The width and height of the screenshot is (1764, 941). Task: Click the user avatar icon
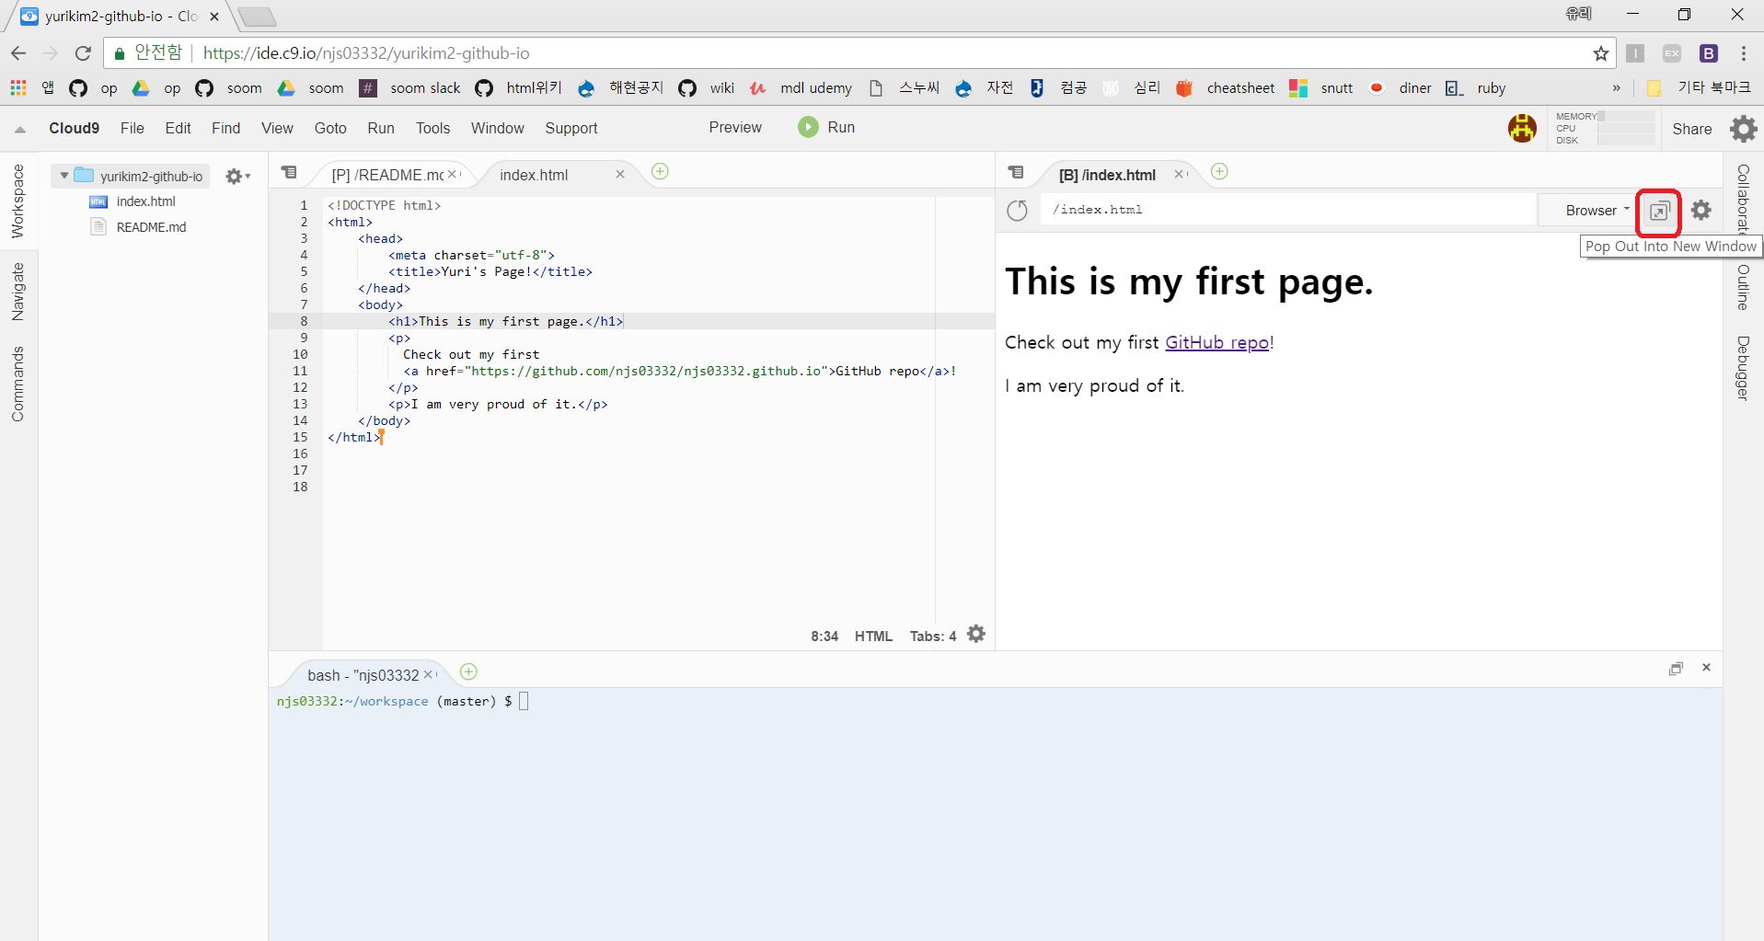(1522, 128)
